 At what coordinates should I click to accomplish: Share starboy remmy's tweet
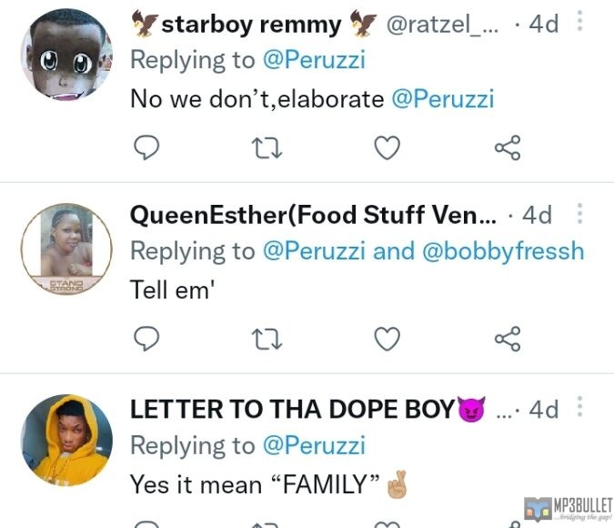pyautogui.click(x=507, y=147)
